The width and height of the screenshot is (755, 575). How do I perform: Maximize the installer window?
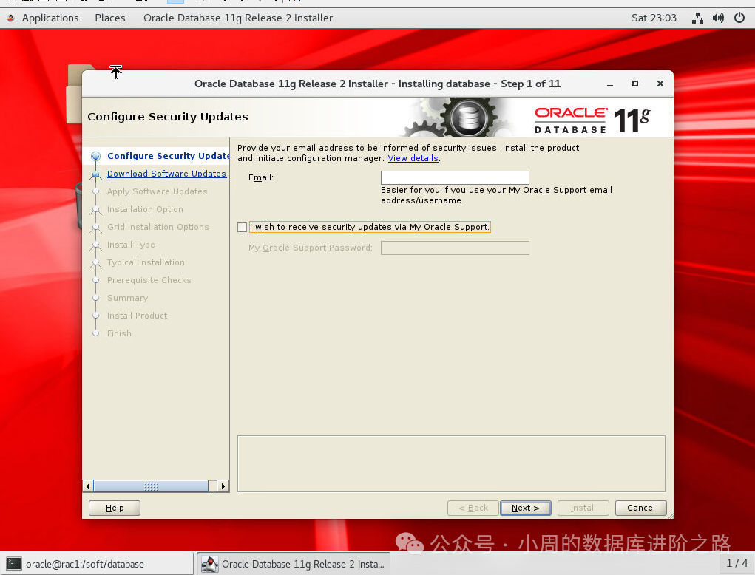point(635,84)
